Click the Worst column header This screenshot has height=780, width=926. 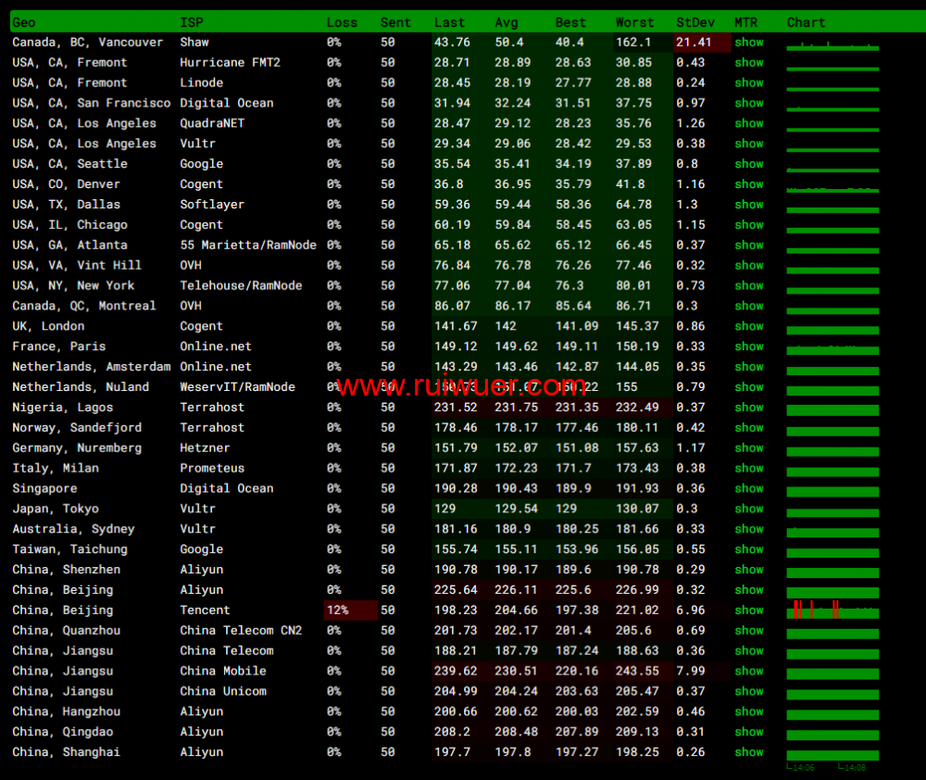[x=634, y=22]
